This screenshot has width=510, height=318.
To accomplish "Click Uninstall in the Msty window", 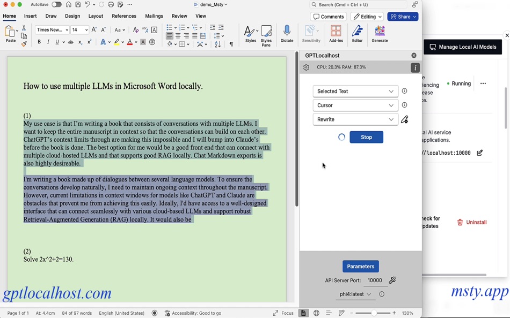I will 472,222.
